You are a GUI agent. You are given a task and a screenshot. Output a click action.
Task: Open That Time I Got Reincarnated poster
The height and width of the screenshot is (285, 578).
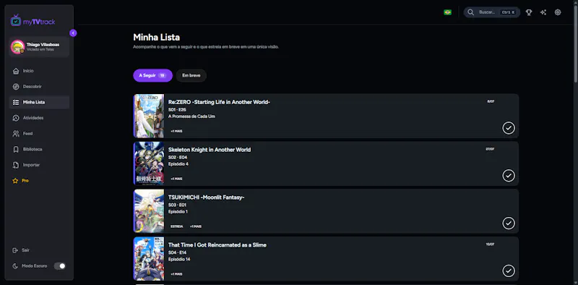click(149, 259)
